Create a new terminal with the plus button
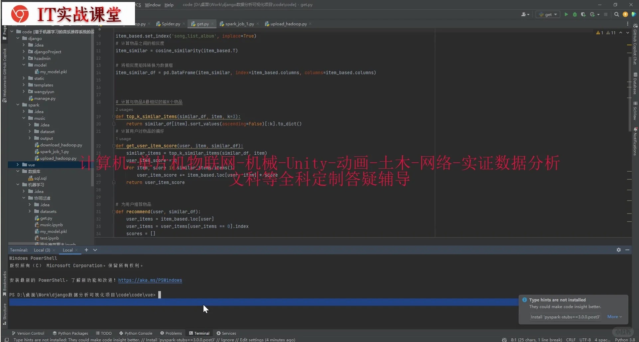The image size is (639, 342). coord(86,250)
